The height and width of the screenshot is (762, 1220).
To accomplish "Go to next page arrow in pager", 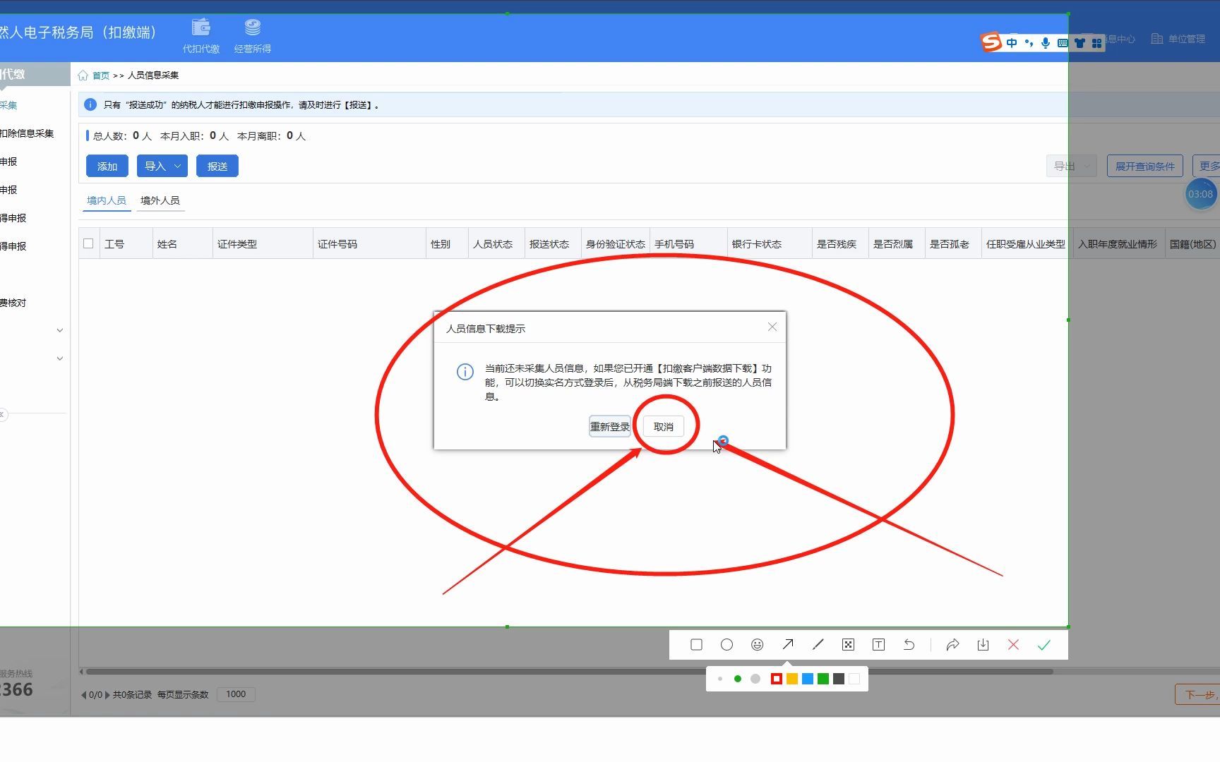I will [107, 695].
